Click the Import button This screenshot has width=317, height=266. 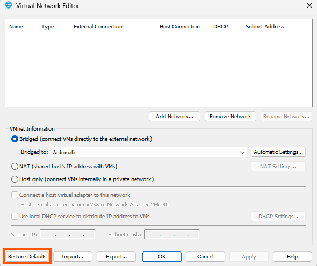[73, 257]
